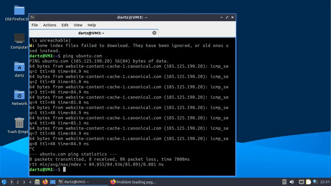Activate the dartz@VM3 terminal taskbar entry
Viewport: 331px width, 186px height.
click(x=82, y=182)
